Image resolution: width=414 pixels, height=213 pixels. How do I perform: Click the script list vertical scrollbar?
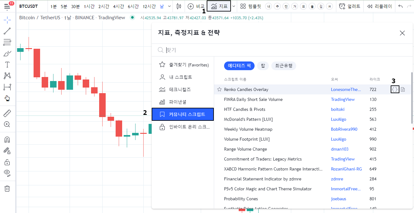click(412, 98)
